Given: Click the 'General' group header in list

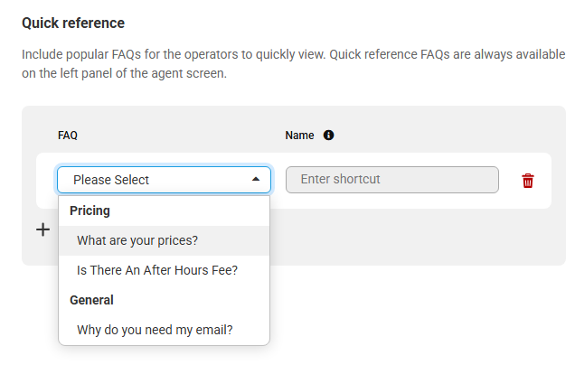Looking at the screenshot, I should (92, 300).
